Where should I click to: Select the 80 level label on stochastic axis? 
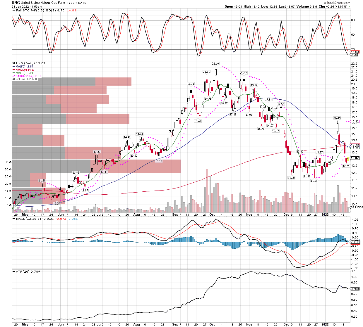click(x=353, y=20)
